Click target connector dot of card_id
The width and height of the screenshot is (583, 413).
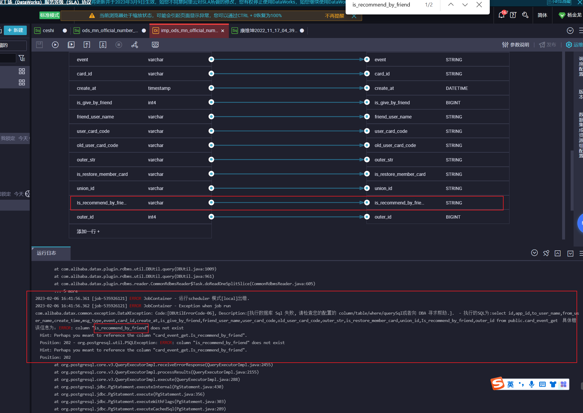[x=367, y=74]
